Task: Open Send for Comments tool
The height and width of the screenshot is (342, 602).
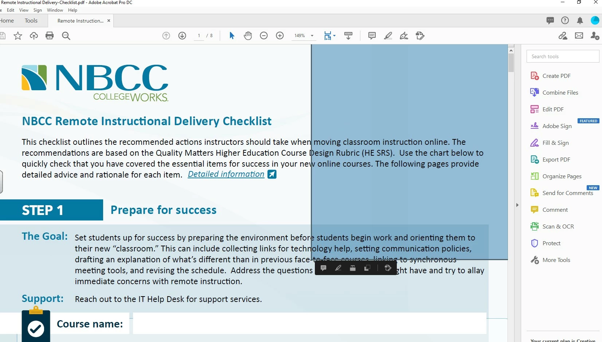Action: click(563, 193)
